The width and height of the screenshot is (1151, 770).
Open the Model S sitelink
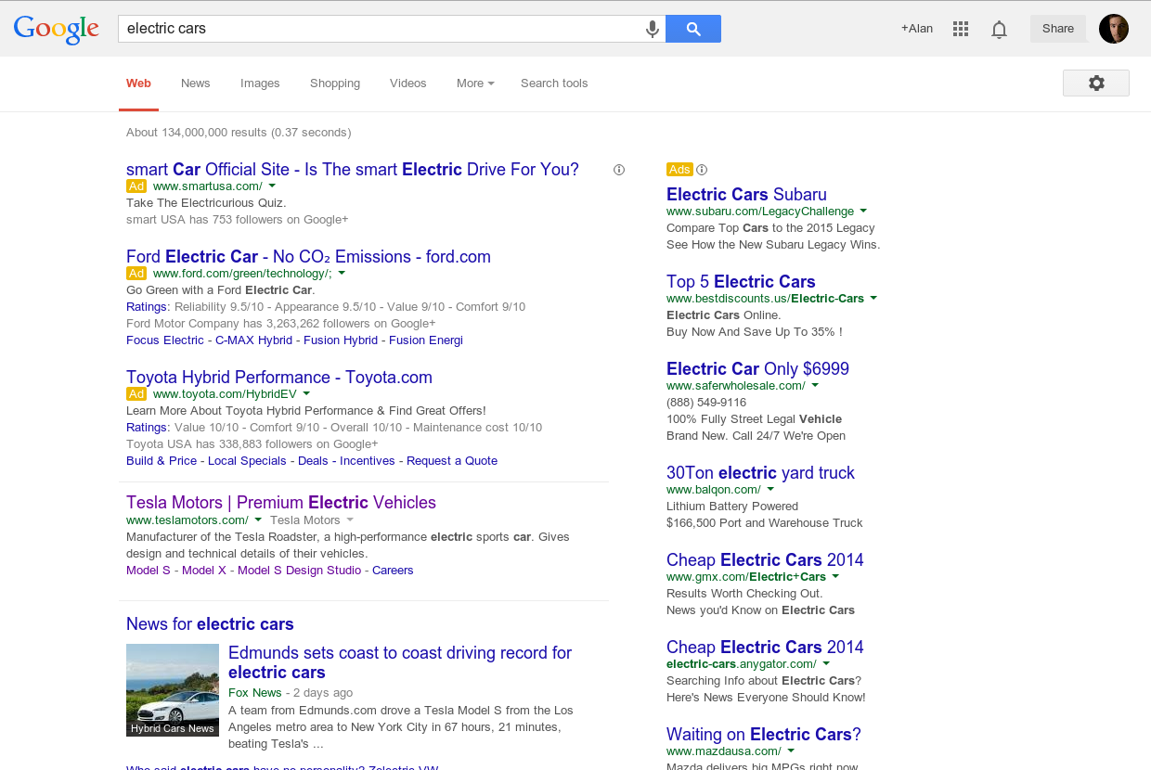(149, 571)
